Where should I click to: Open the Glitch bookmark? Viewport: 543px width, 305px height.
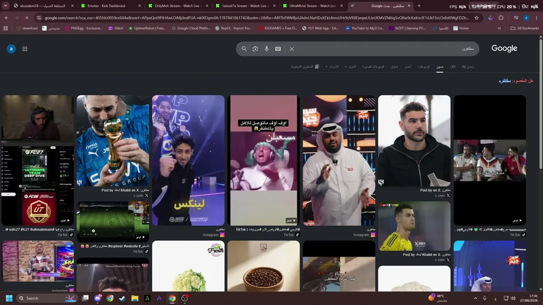(x=115, y=28)
